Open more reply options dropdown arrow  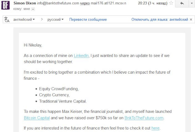pyautogui.click(x=192, y=3)
